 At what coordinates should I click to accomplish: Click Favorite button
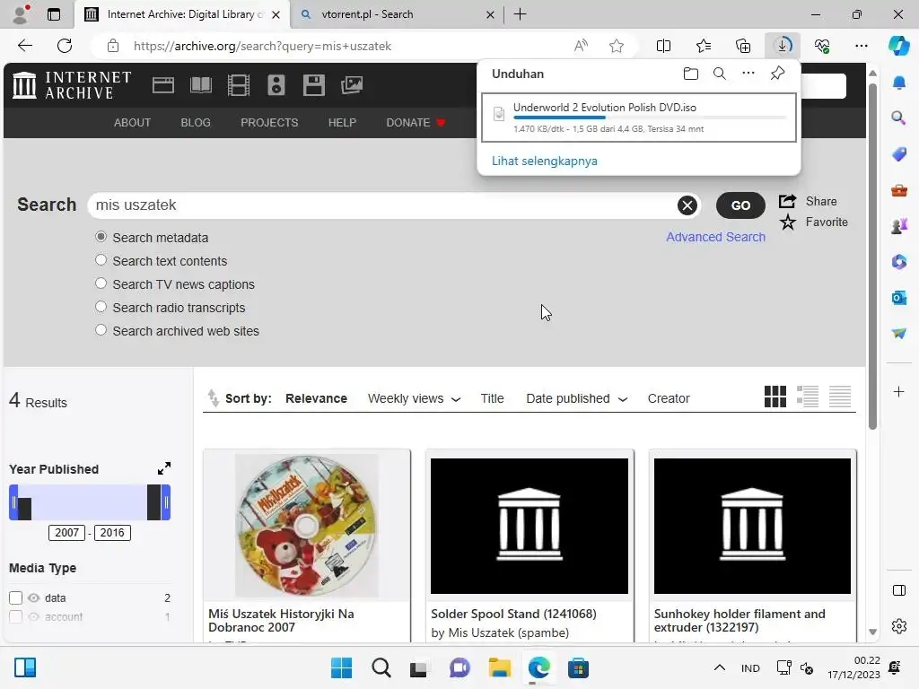pyautogui.click(x=813, y=222)
